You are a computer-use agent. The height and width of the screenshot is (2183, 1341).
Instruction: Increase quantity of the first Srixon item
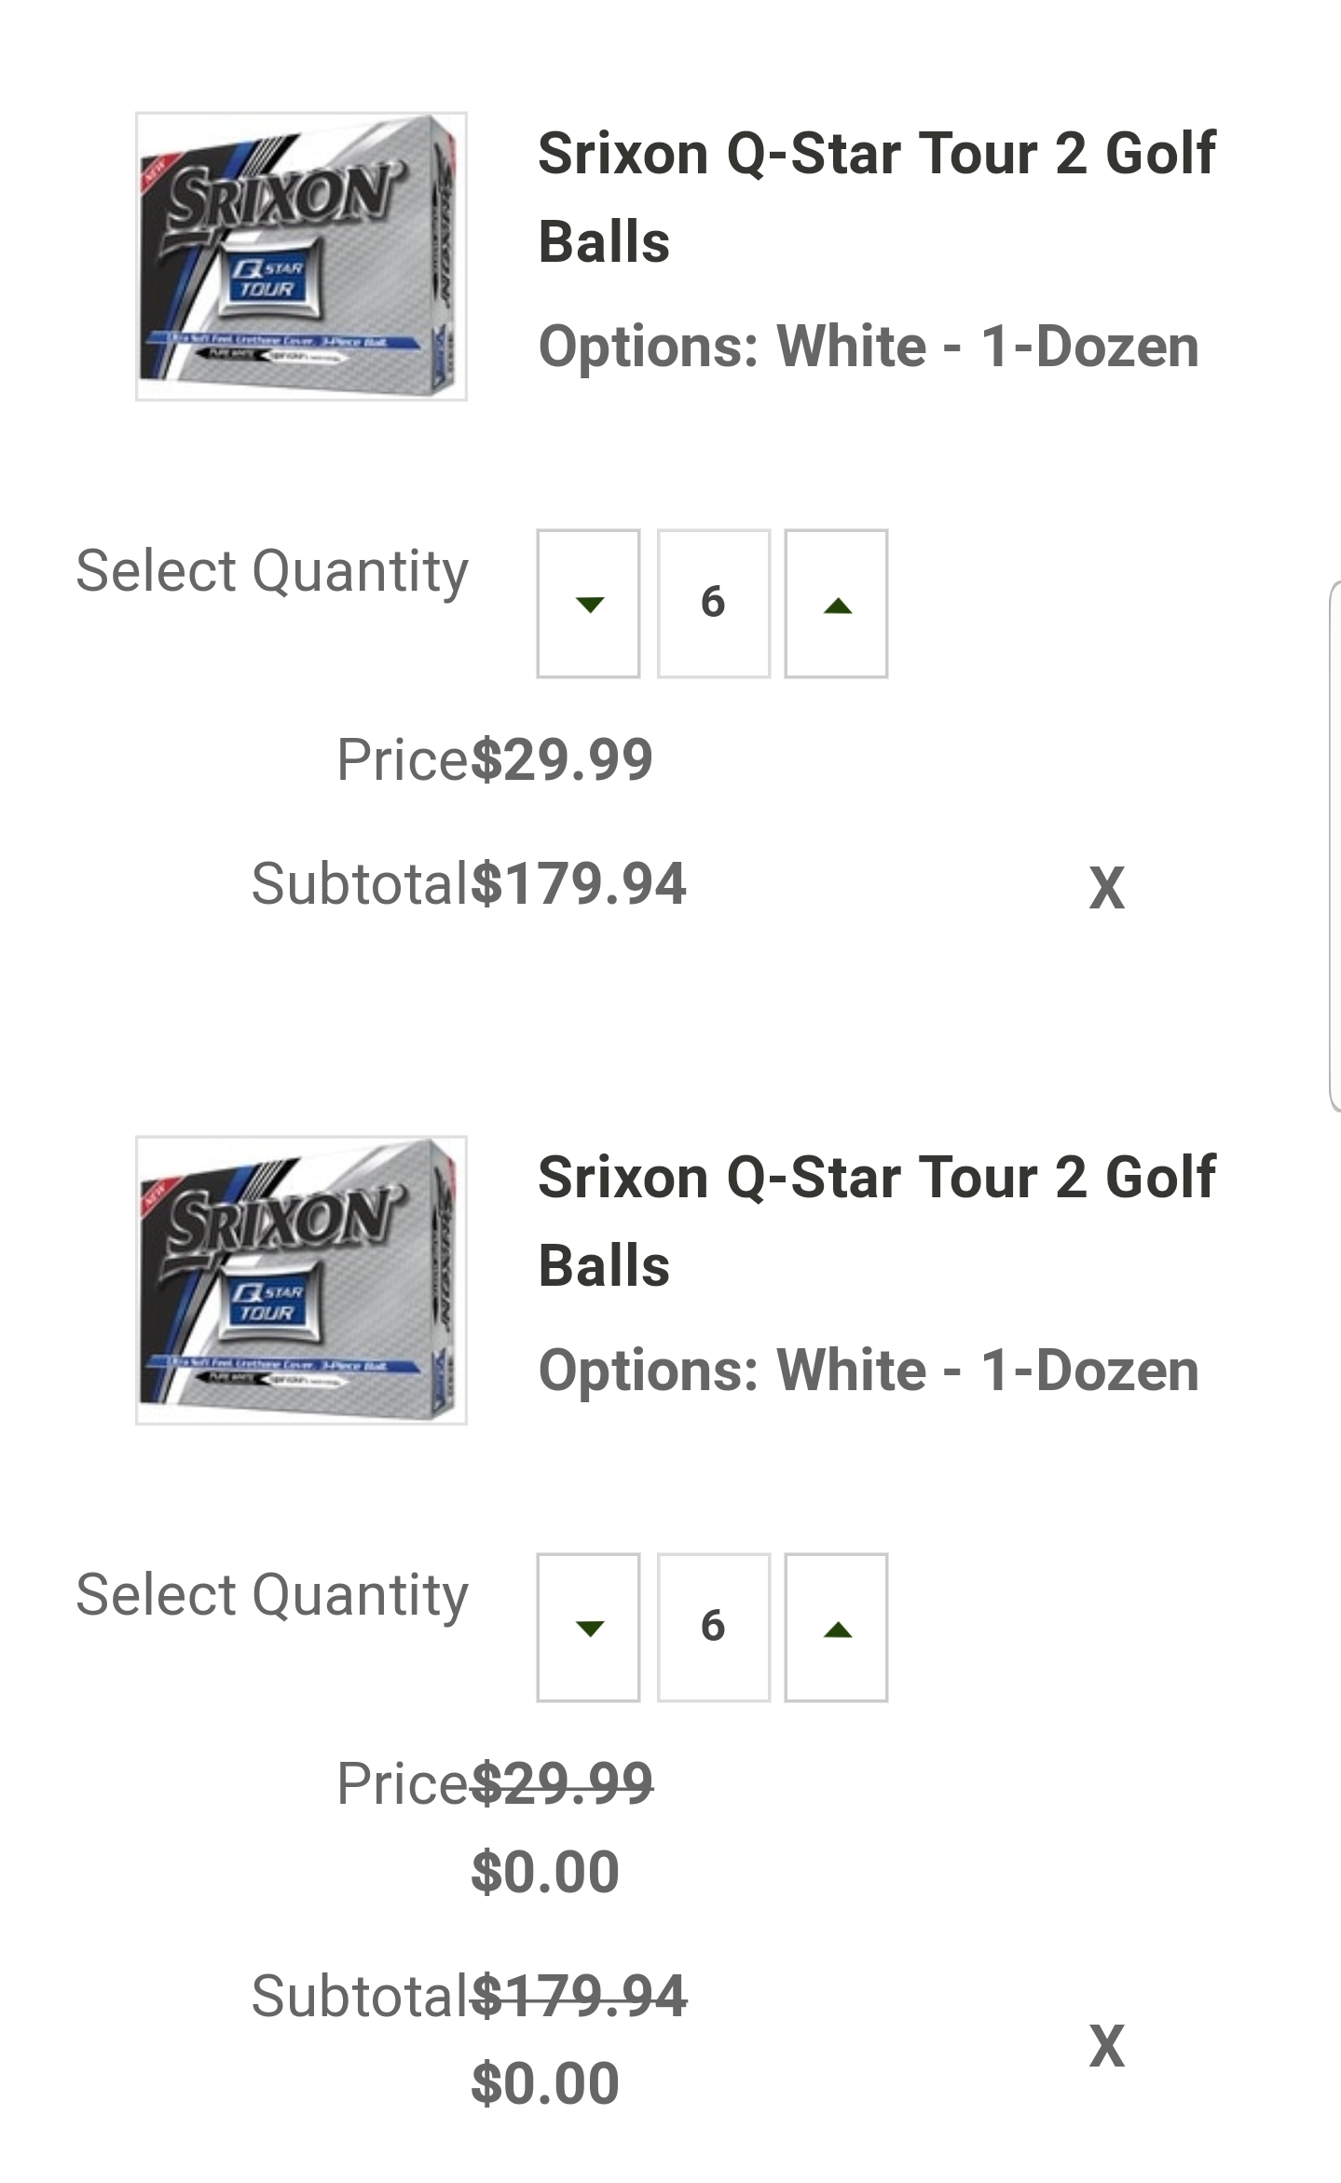point(836,604)
